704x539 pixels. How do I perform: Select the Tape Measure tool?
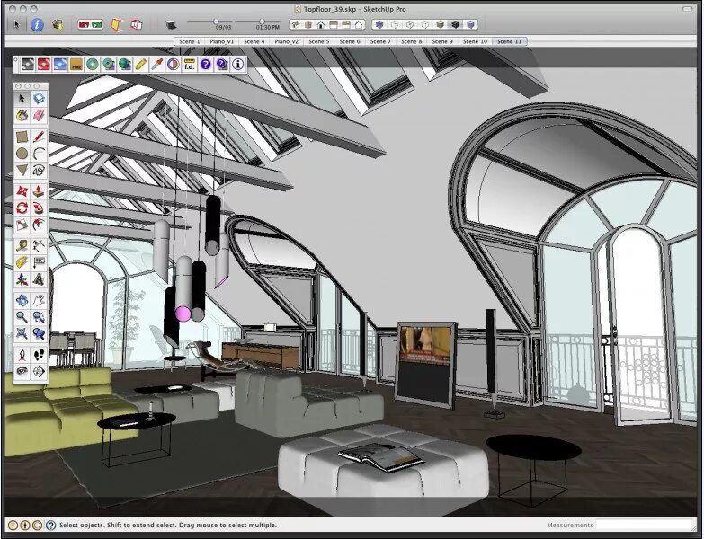[x=22, y=245]
